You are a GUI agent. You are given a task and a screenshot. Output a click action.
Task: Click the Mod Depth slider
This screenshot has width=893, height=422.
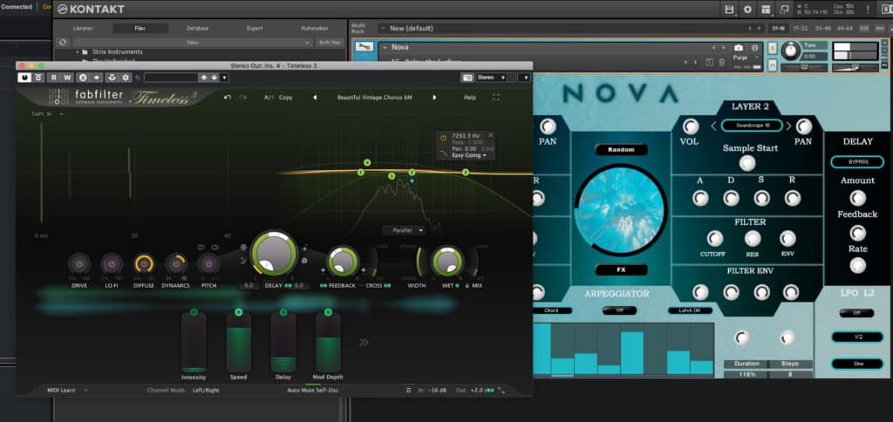pyautogui.click(x=328, y=343)
